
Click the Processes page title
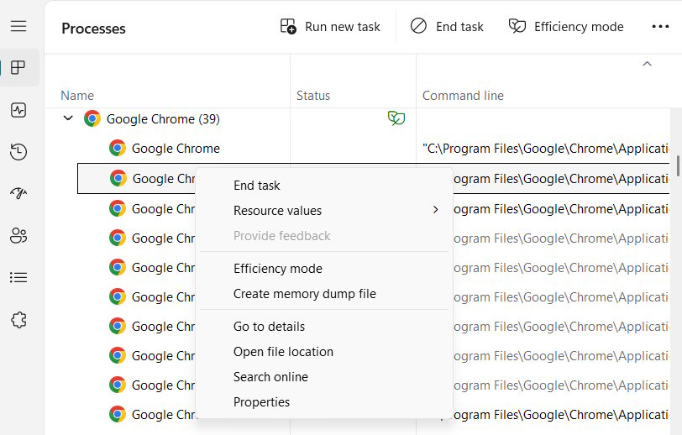[93, 29]
